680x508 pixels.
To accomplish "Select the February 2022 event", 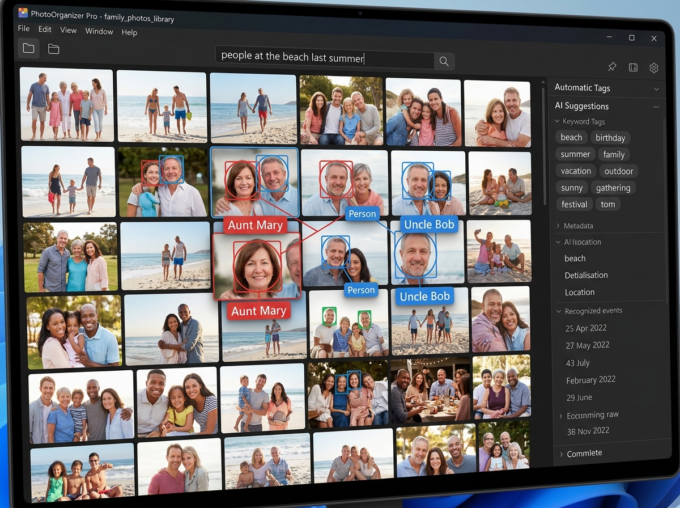I will pos(591,380).
